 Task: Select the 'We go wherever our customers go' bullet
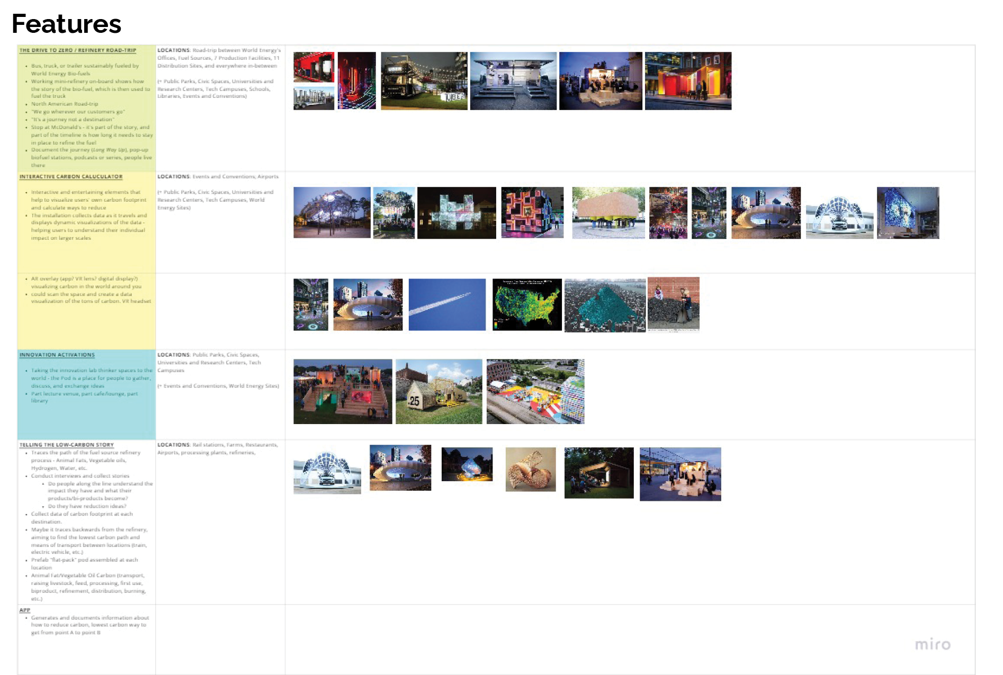point(78,112)
